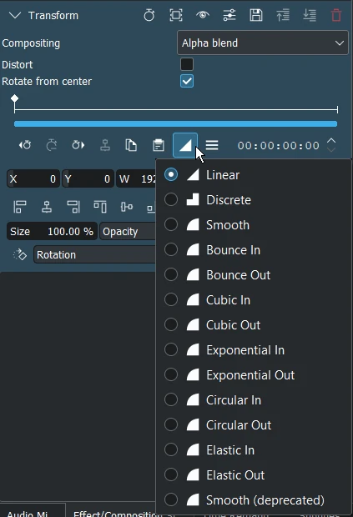
Task: Open the presets sliders icon
Action: [229, 15]
